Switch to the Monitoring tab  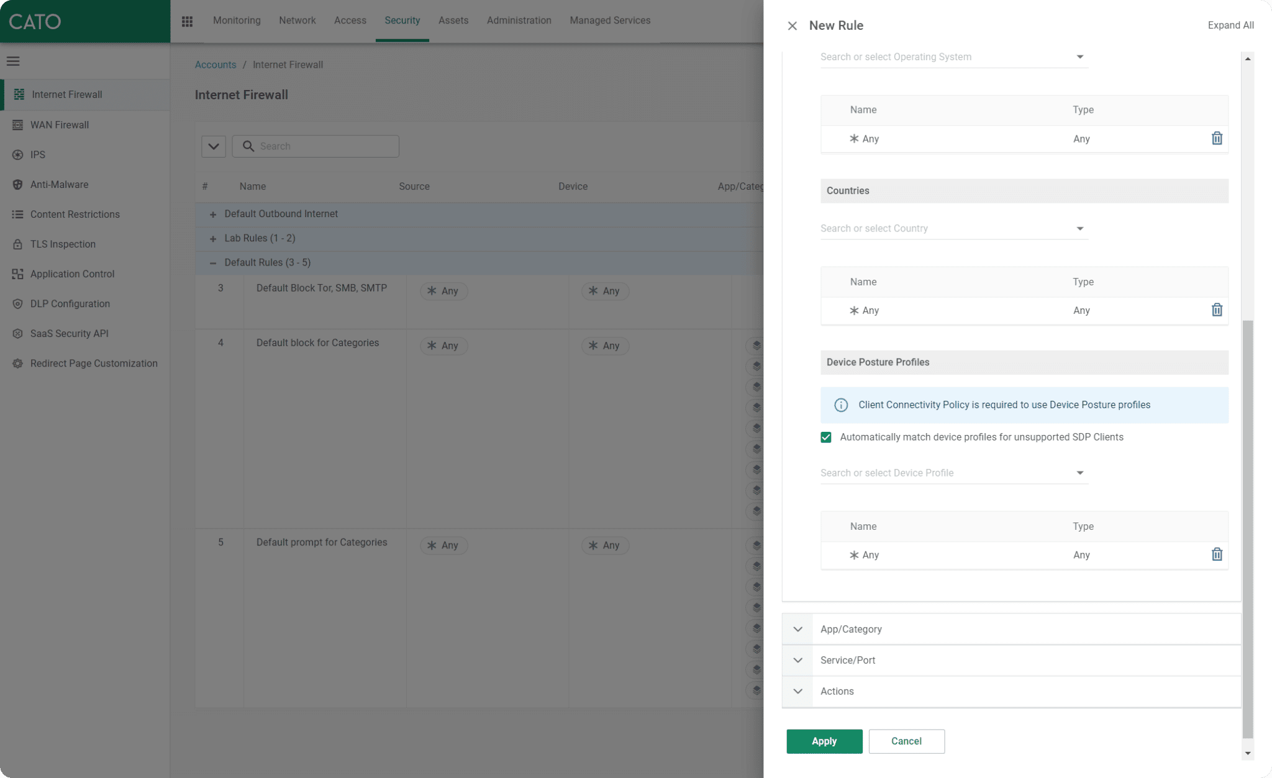(x=237, y=20)
